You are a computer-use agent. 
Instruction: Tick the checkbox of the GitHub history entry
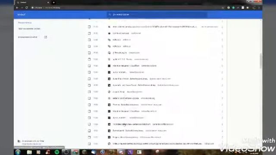89,144
